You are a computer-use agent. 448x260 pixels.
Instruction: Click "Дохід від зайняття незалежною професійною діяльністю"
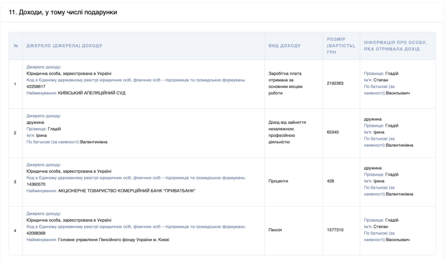pos(287,132)
